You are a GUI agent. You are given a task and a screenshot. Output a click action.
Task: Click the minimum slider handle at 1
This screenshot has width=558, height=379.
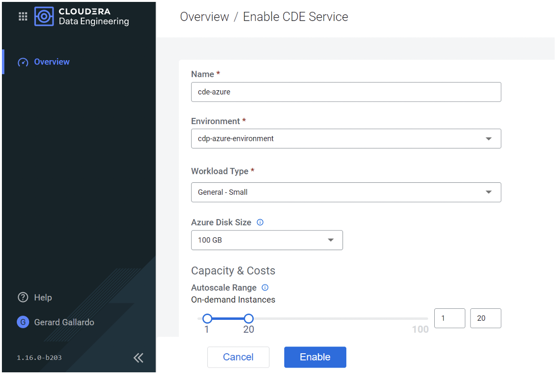pyautogui.click(x=207, y=318)
